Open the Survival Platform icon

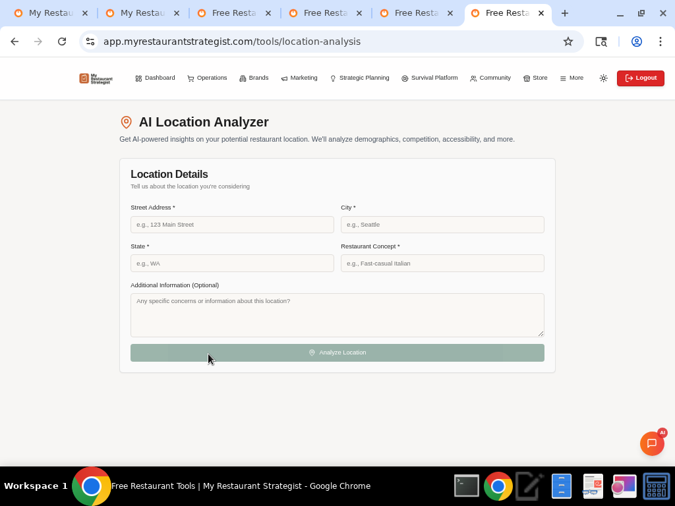405,78
